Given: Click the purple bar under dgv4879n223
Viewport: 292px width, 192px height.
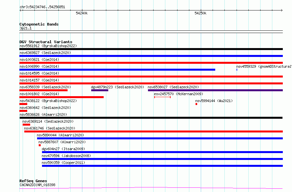Looking at the screenshot, I should [x=100, y=90].
